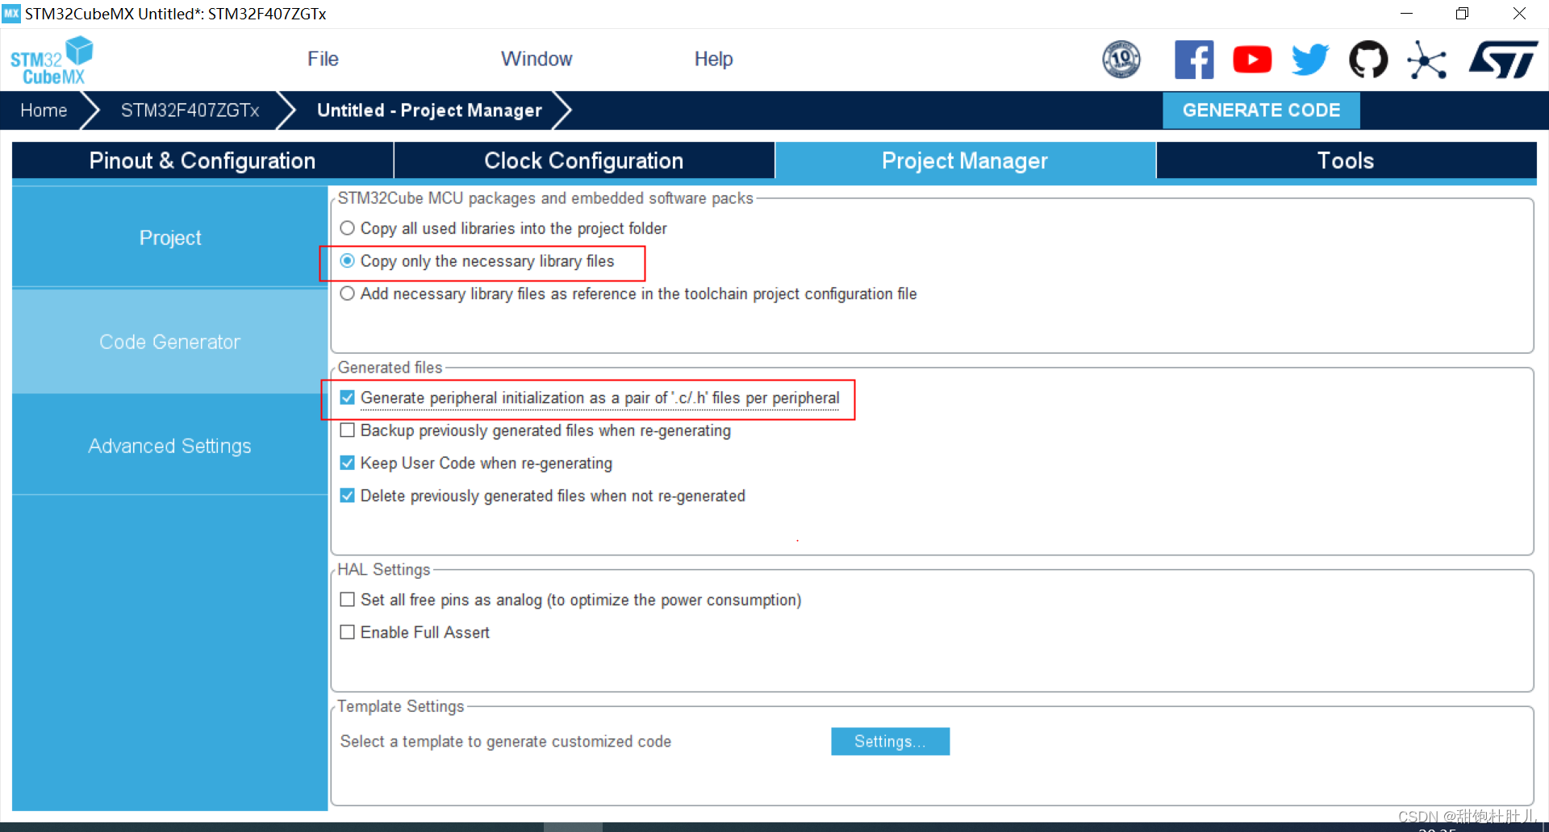The image size is (1549, 832).
Task: Toggle Keep User Code when re-generating
Action: [347, 463]
